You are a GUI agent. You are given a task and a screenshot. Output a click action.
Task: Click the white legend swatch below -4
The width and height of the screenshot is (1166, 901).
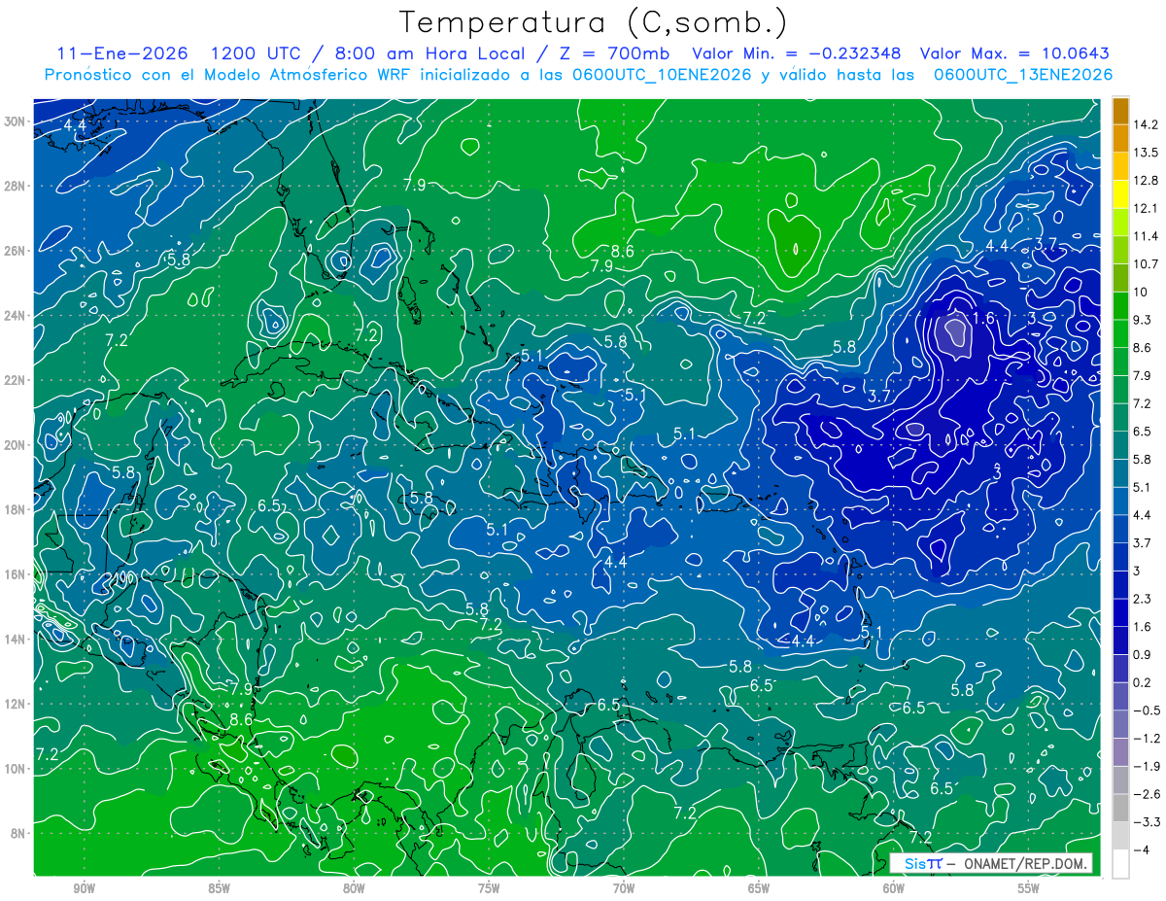coord(1121,863)
